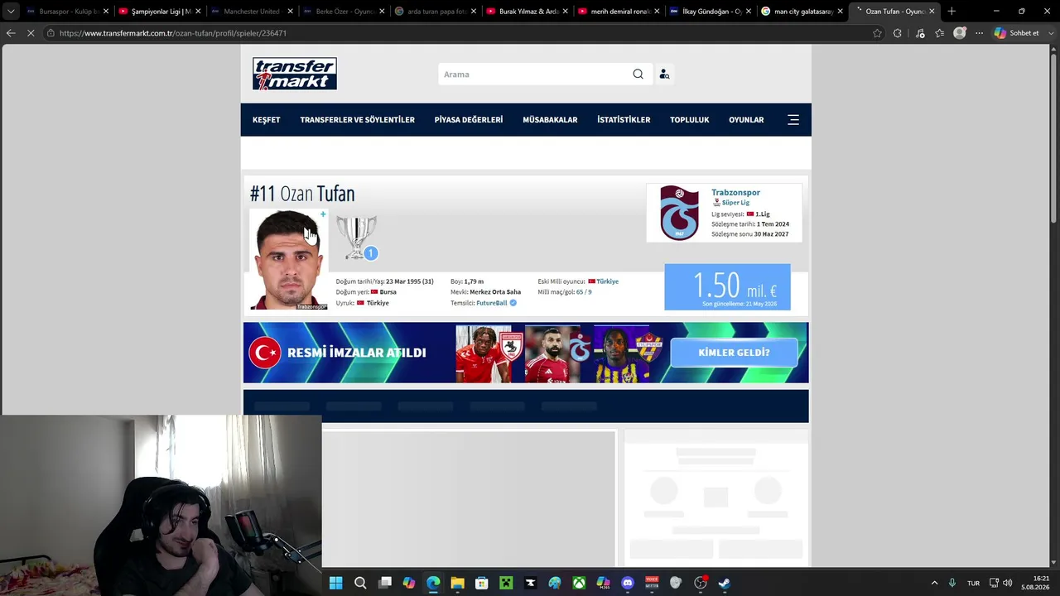Open Microsoft Store from the taskbar

point(482,583)
